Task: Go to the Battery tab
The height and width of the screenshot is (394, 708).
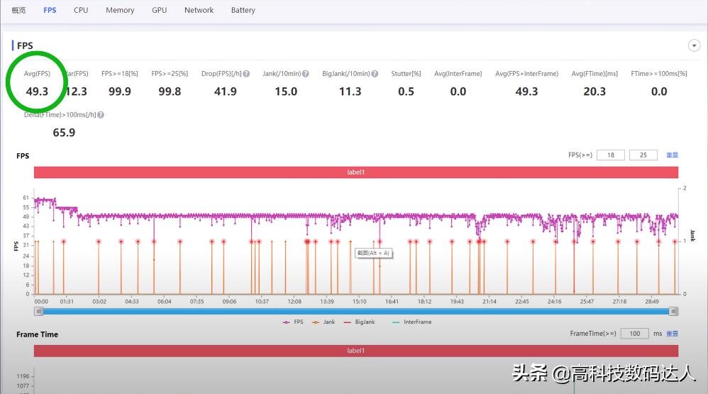Action: pos(243,10)
